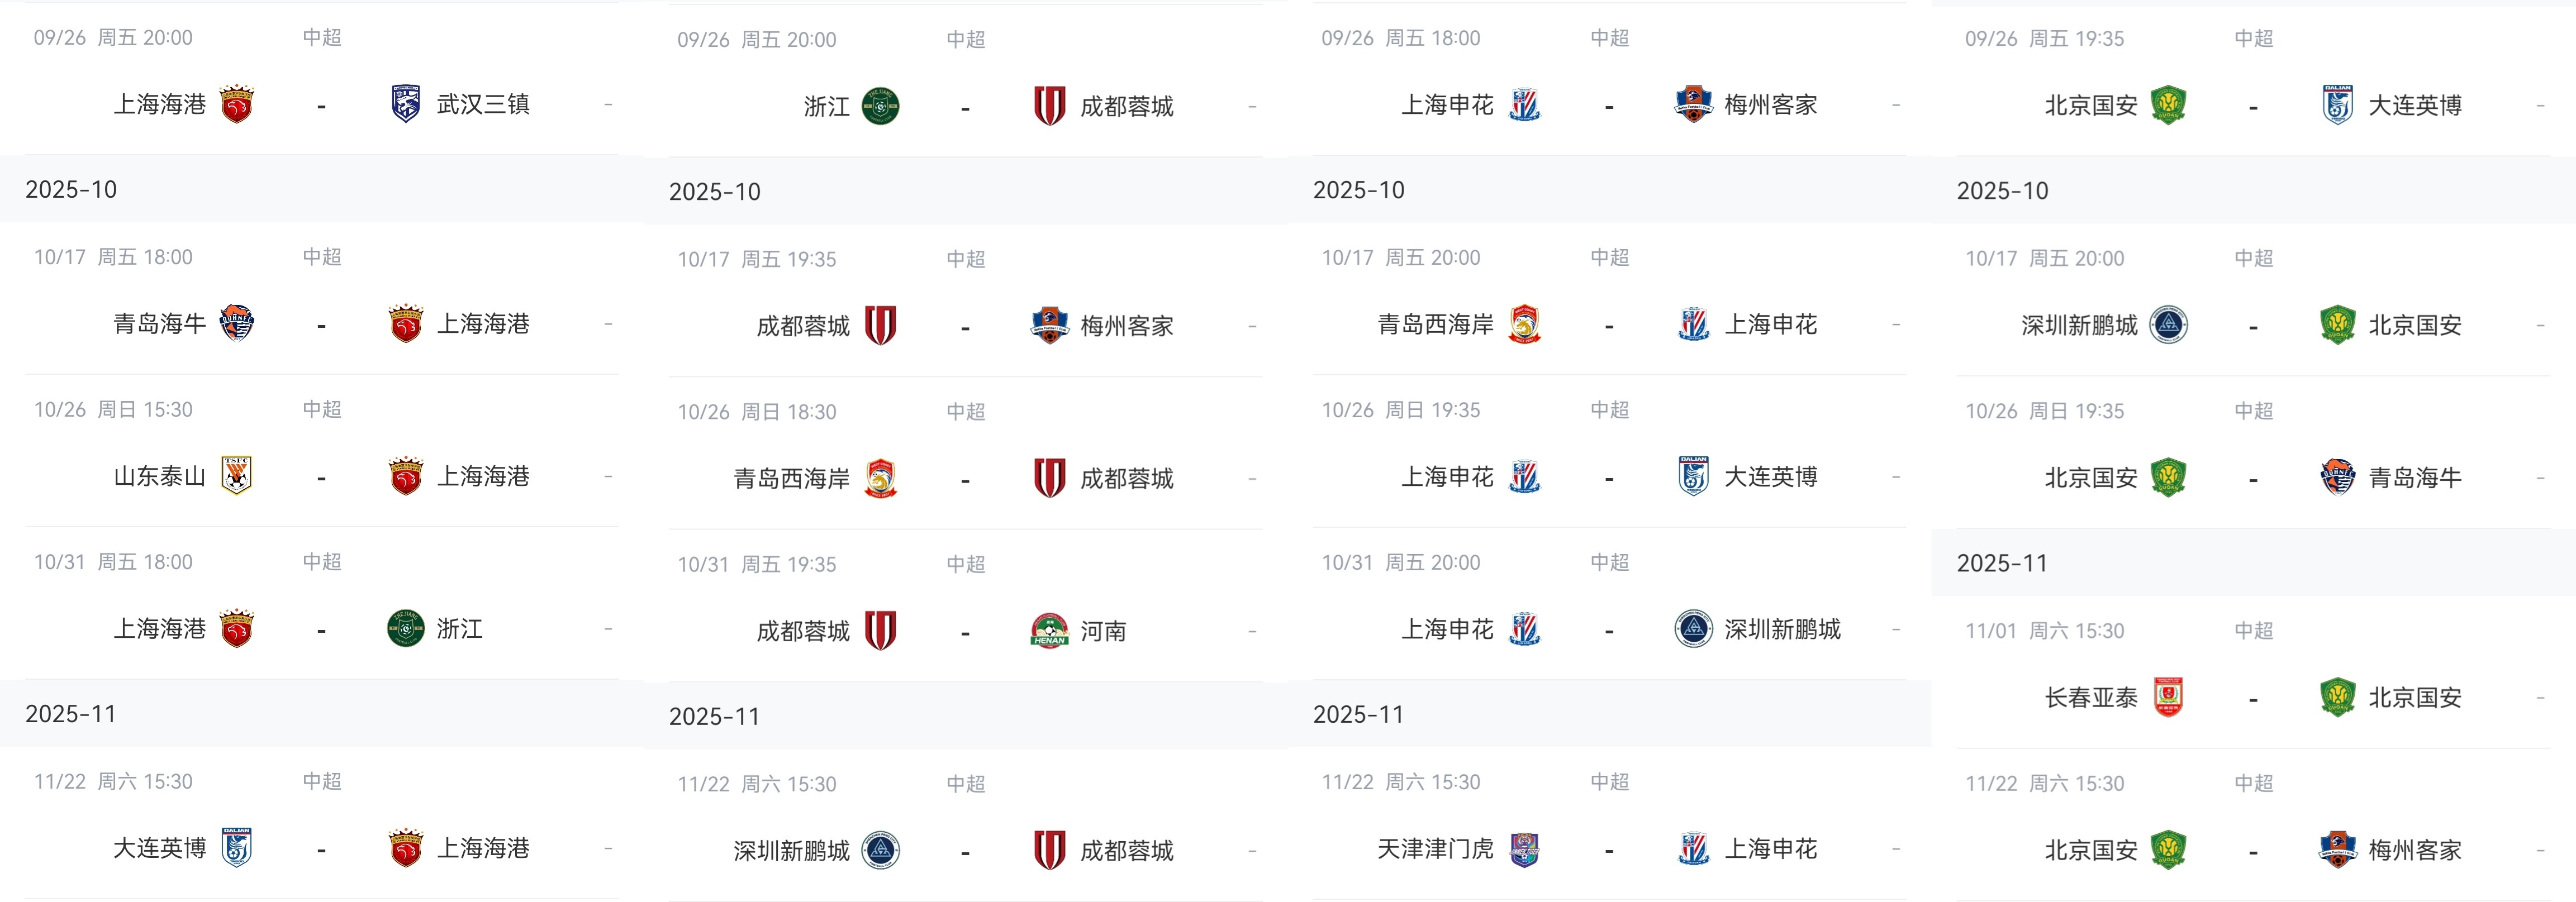Open the 河南 team name link
Image resolution: width=2576 pixels, height=902 pixels.
[1103, 631]
